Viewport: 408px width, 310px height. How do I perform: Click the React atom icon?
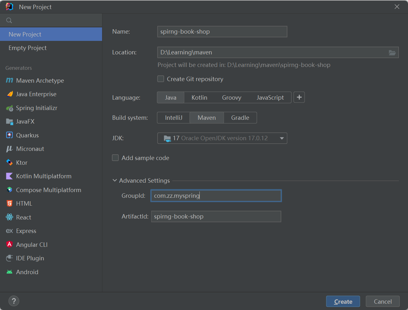(9, 217)
